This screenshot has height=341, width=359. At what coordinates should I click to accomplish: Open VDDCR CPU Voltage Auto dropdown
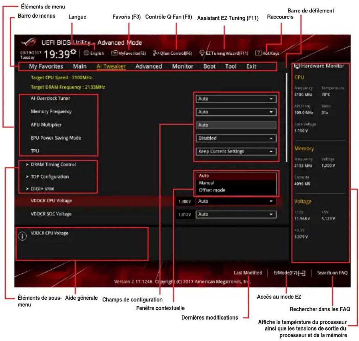236,201
